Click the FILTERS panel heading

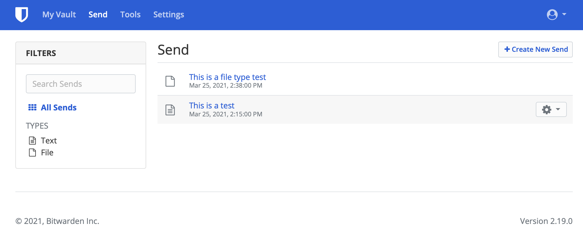pyautogui.click(x=41, y=53)
